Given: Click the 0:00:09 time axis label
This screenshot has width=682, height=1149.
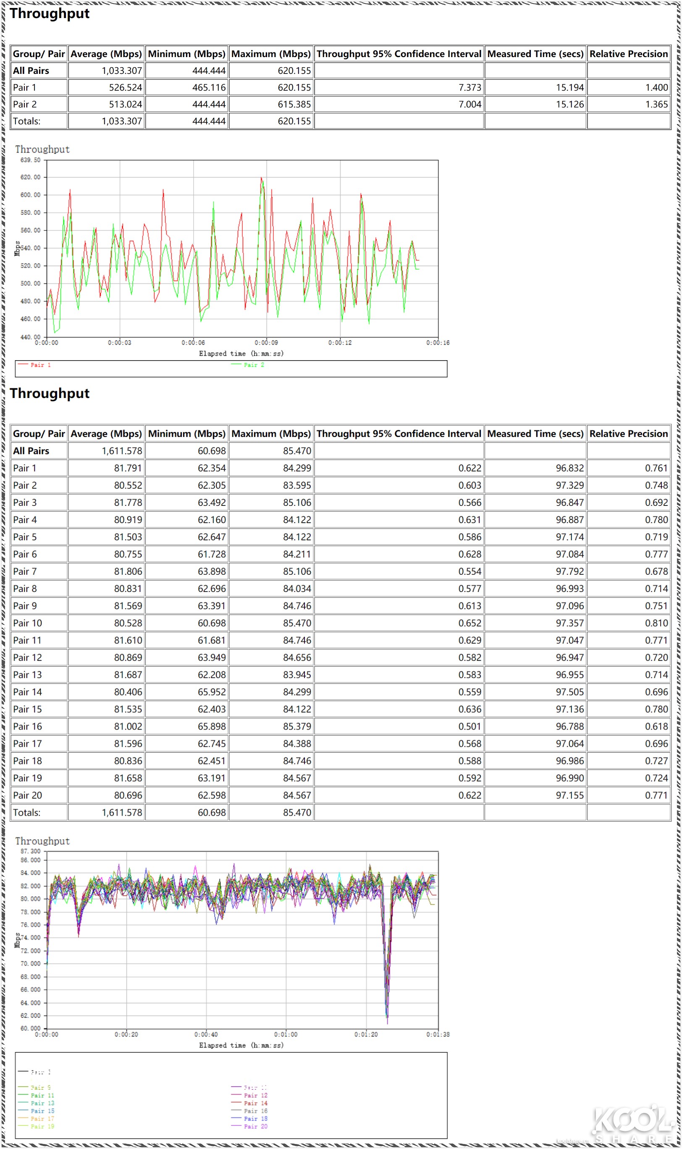Looking at the screenshot, I should (267, 343).
